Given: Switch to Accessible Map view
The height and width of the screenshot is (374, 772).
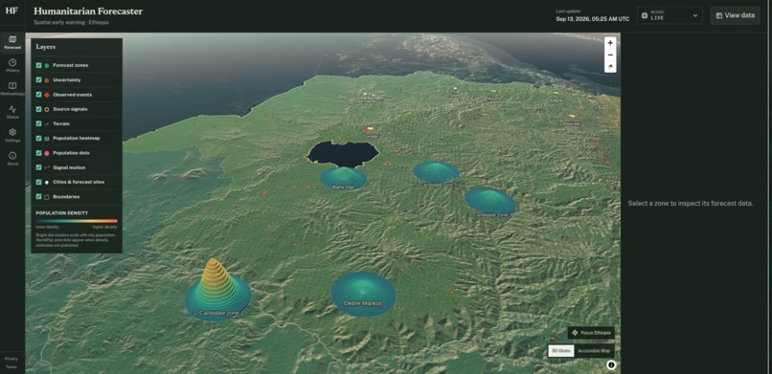Looking at the screenshot, I should click(x=594, y=351).
